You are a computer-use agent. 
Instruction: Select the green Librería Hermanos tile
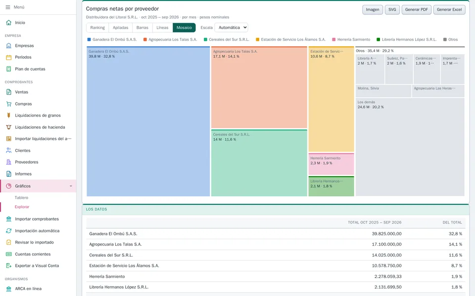(331, 186)
